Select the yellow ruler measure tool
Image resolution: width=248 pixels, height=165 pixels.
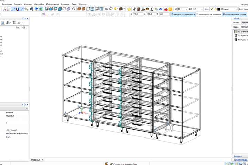click(x=26, y=9)
